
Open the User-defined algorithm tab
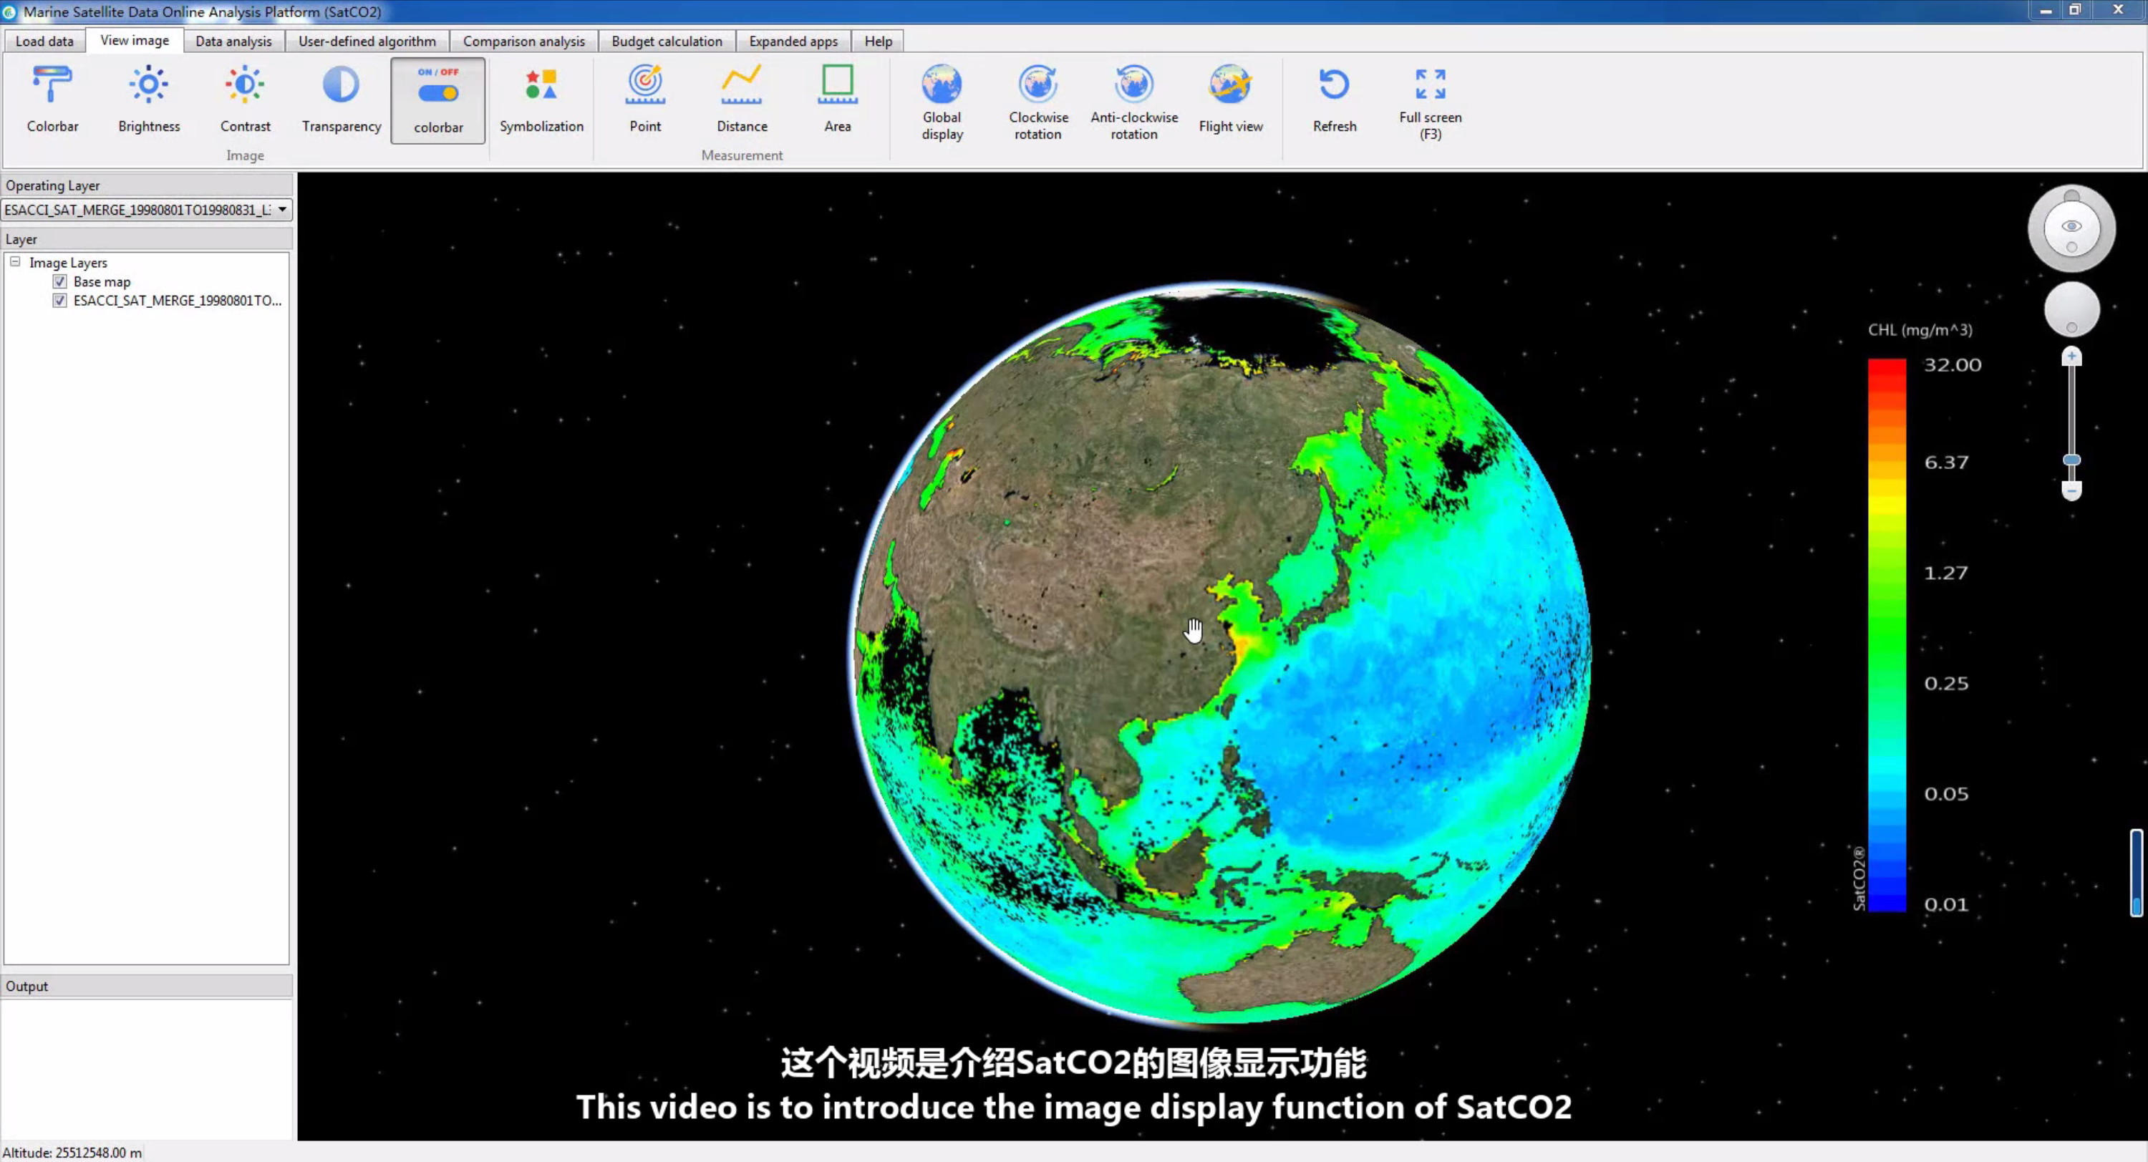[x=367, y=41]
